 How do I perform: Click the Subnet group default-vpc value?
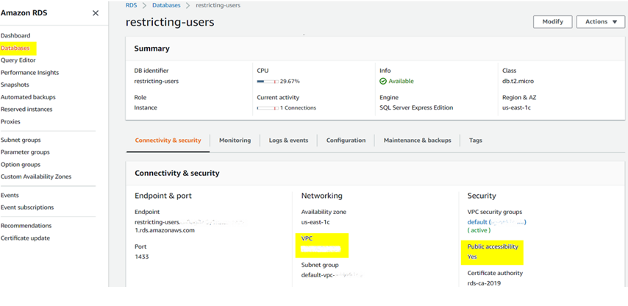332,275
